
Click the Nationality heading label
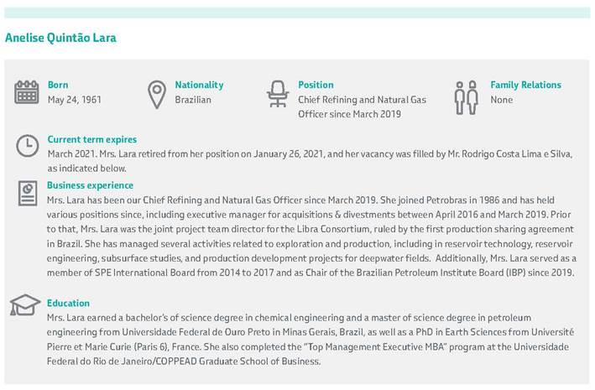click(x=199, y=85)
